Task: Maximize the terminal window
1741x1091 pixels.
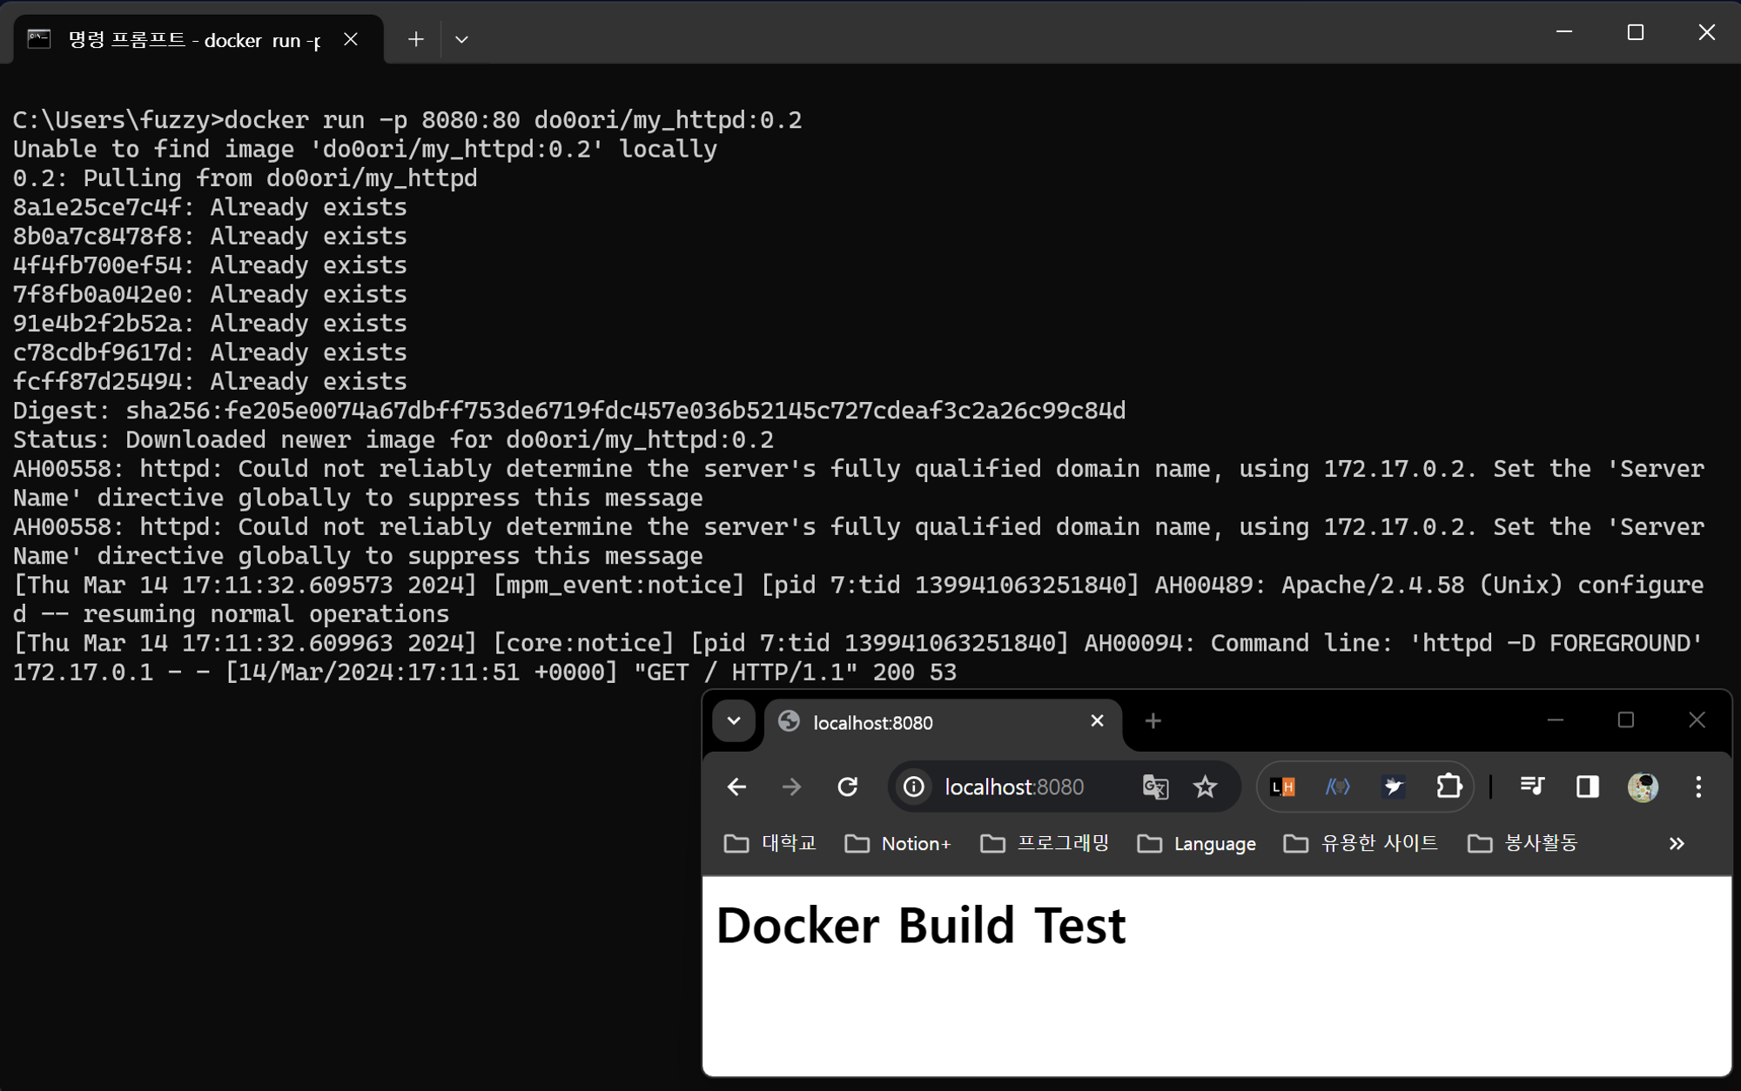Action: [1635, 32]
